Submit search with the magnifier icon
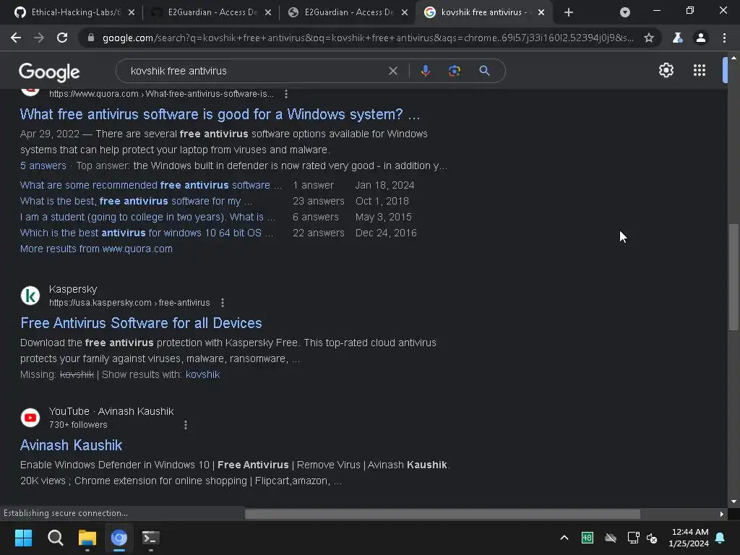Viewport: 740px width, 555px height. (x=484, y=71)
